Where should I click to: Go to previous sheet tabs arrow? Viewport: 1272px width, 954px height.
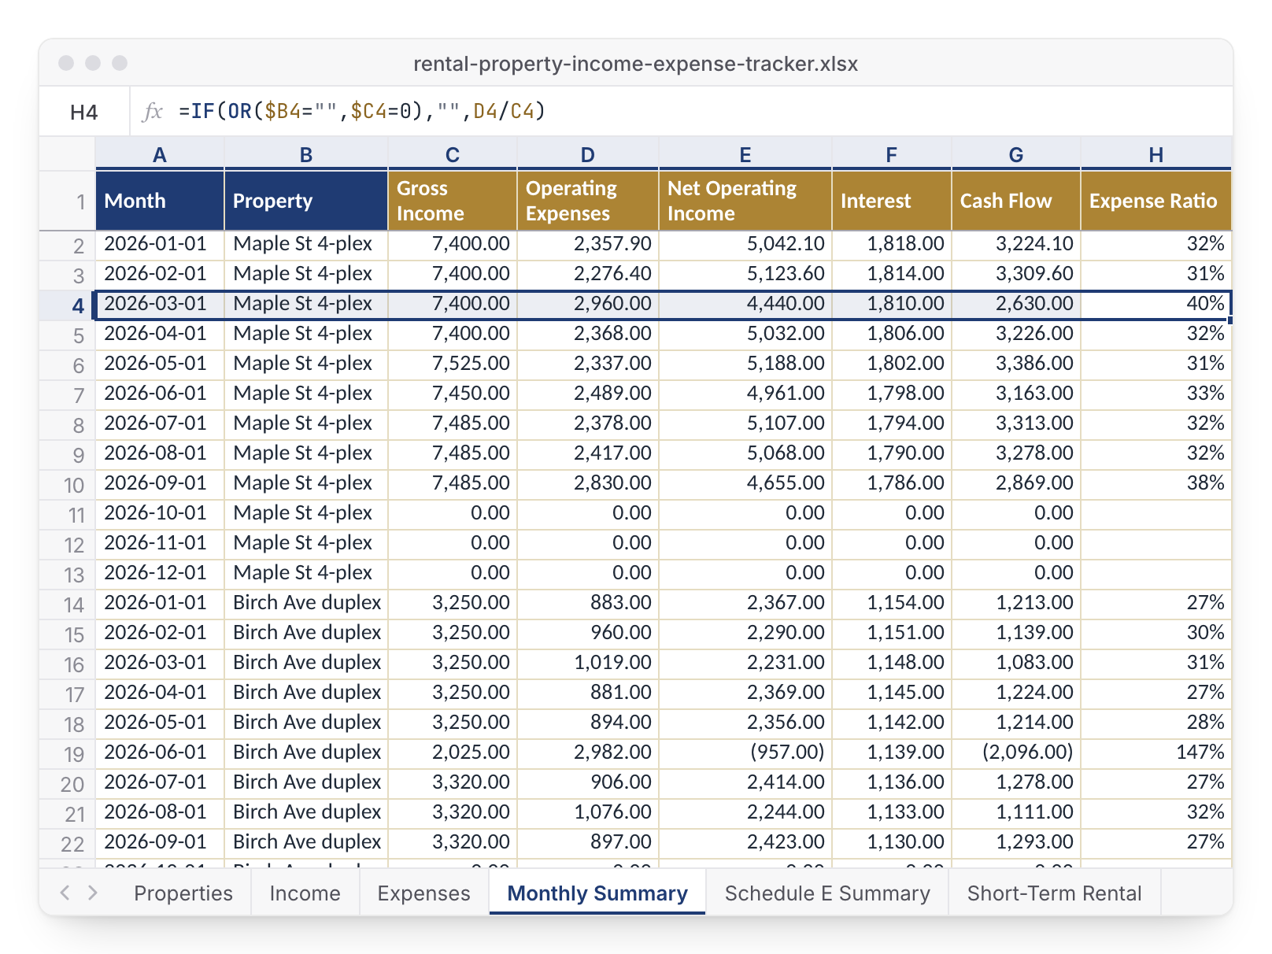click(x=65, y=893)
